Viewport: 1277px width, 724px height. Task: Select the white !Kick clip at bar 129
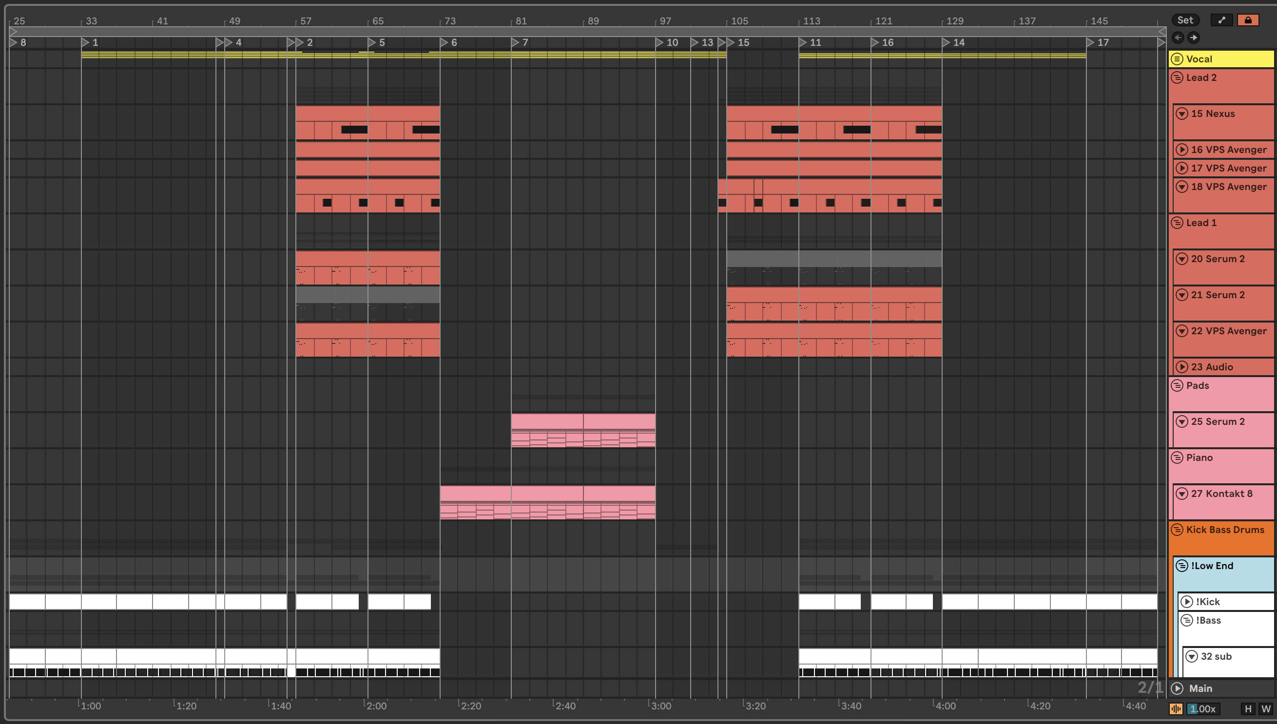(x=960, y=602)
